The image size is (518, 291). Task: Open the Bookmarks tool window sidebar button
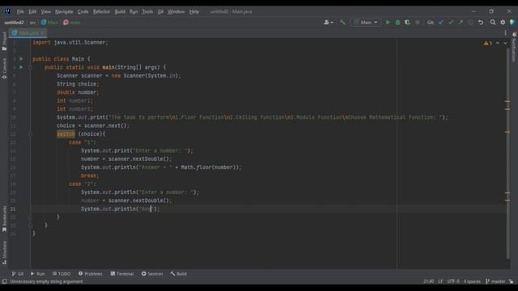coord(4,219)
